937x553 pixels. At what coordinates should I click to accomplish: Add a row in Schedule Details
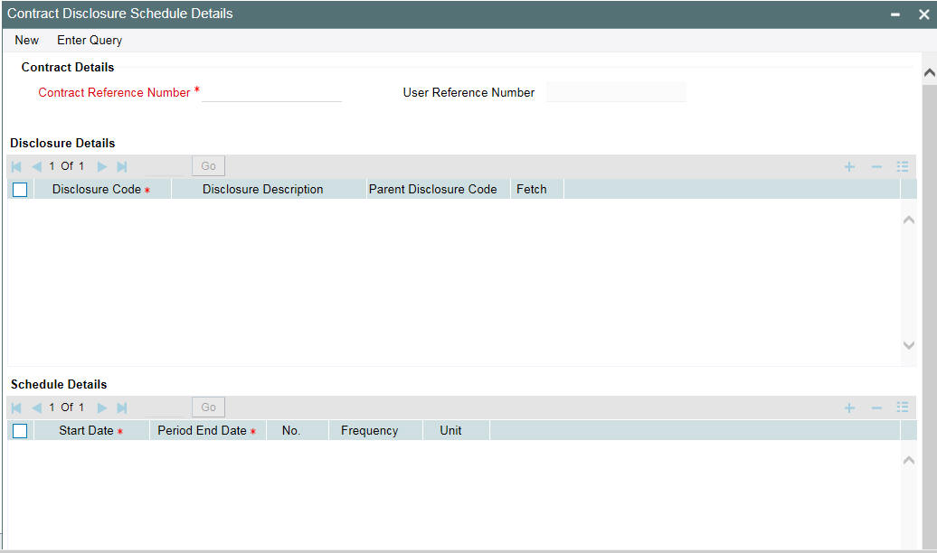(x=849, y=408)
